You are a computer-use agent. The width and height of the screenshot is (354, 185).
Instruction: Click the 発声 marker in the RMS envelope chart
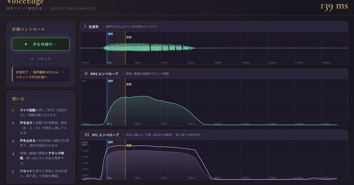pyautogui.click(x=110, y=81)
